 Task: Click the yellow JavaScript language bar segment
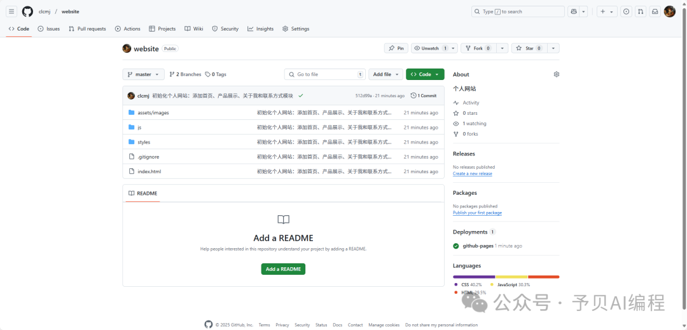tap(511, 277)
